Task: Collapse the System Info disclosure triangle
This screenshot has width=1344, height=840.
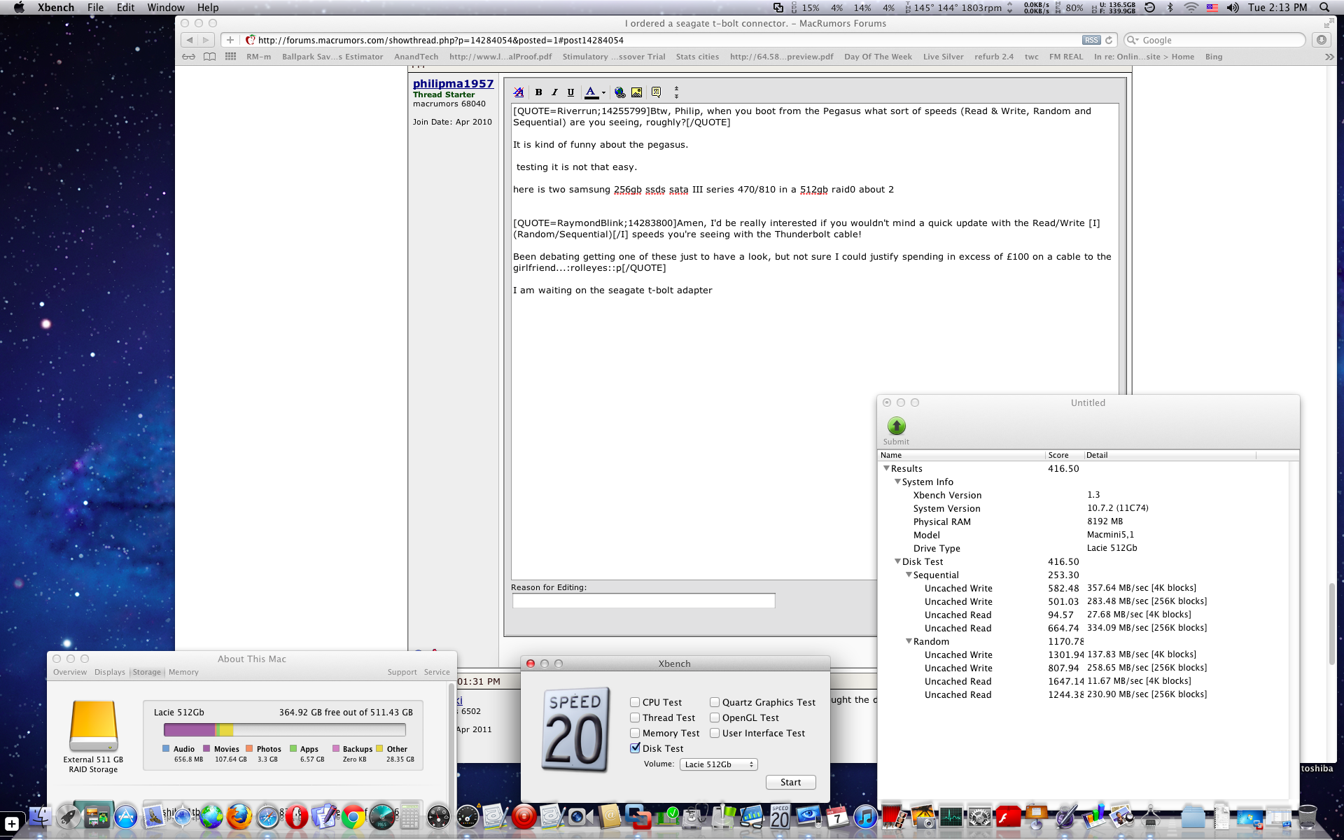Action: tap(897, 482)
